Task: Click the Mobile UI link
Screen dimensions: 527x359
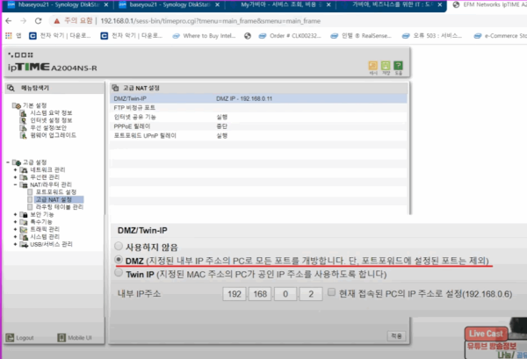Action: [80, 338]
